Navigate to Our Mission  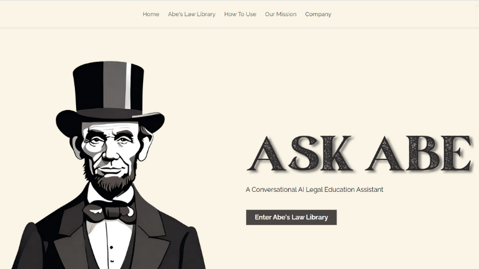(x=280, y=14)
